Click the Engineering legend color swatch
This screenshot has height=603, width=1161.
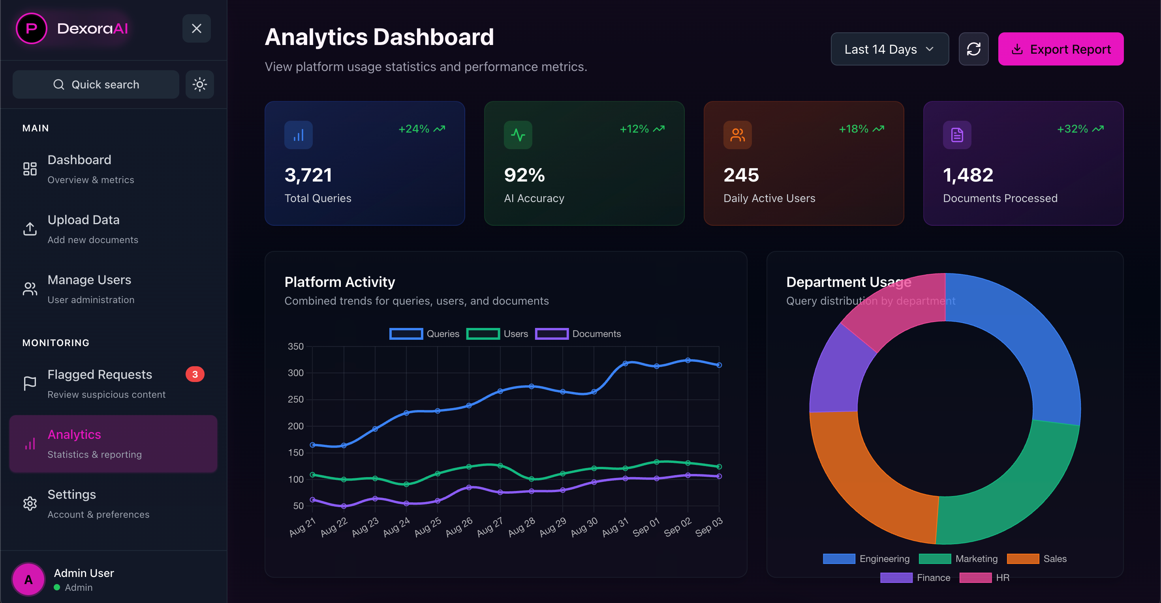pyautogui.click(x=838, y=558)
